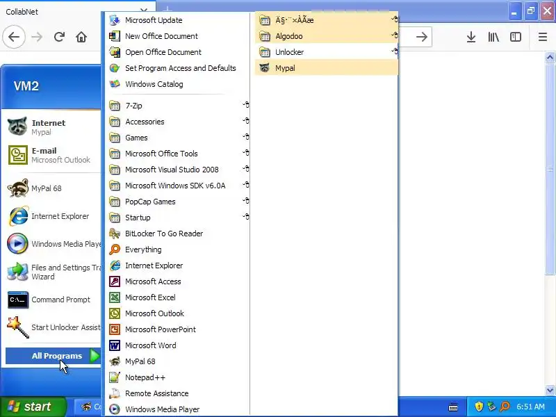Launch Internet Explorer from Start menu left pane
The height and width of the screenshot is (417, 556).
pyautogui.click(x=54, y=216)
